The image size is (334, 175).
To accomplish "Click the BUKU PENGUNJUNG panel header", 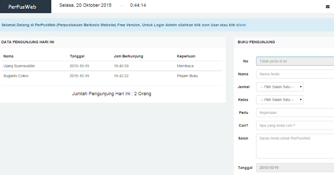I will pyautogui.click(x=256, y=42).
